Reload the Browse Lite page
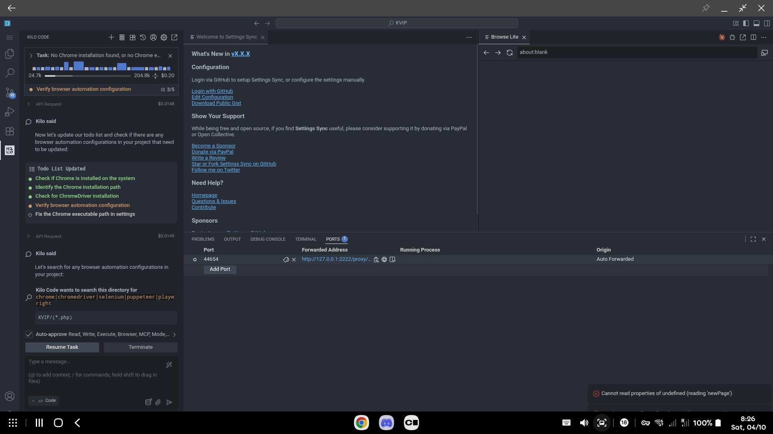The image size is (773, 434). (x=510, y=53)
